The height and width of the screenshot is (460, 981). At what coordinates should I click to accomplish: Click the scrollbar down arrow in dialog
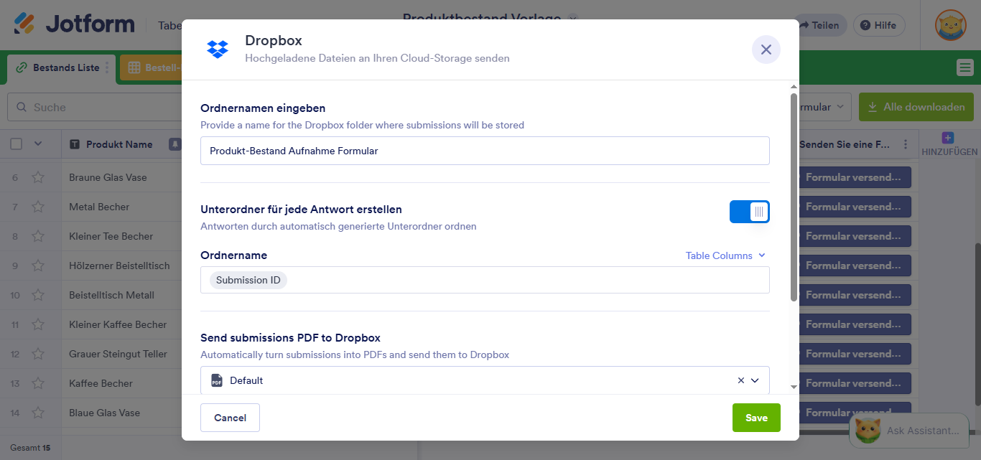tap(794, 387)
